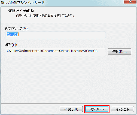
Task: Click the blank area below the location field
Action: (x=68, y=79)
